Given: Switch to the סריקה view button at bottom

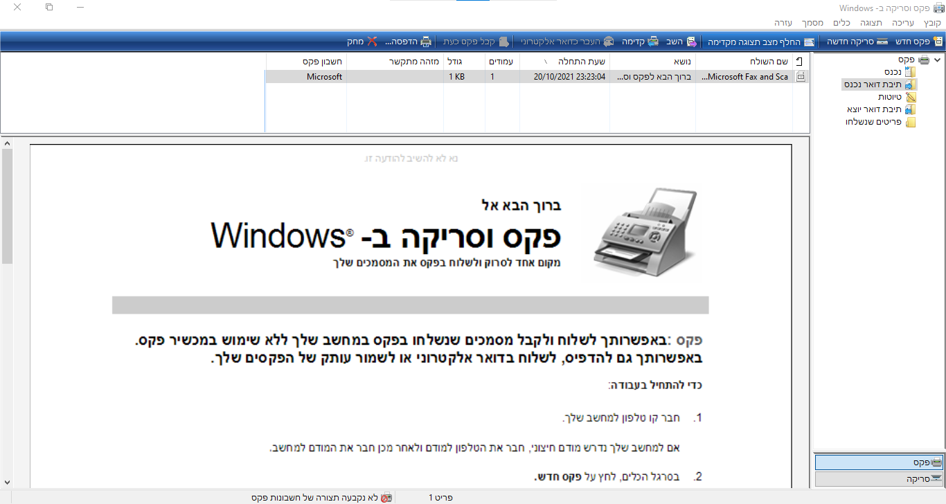Looking at the screenshot, I should pos(879,479).
